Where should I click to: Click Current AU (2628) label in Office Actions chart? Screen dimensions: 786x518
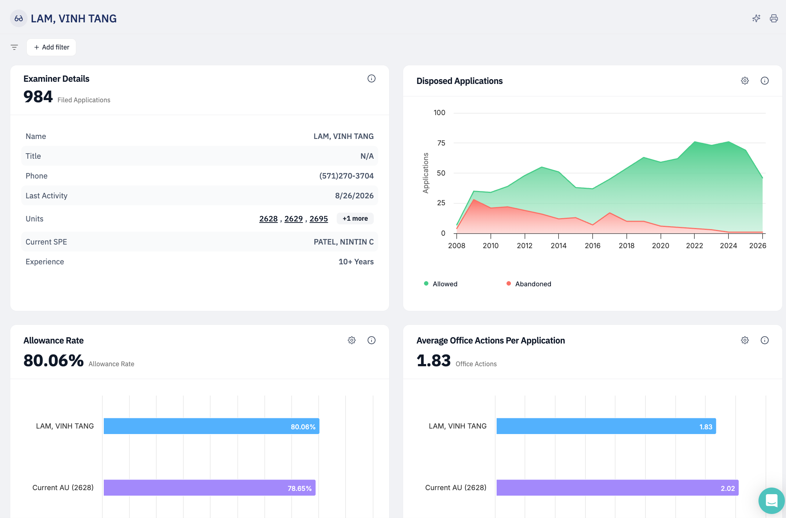tap(456, 488)
